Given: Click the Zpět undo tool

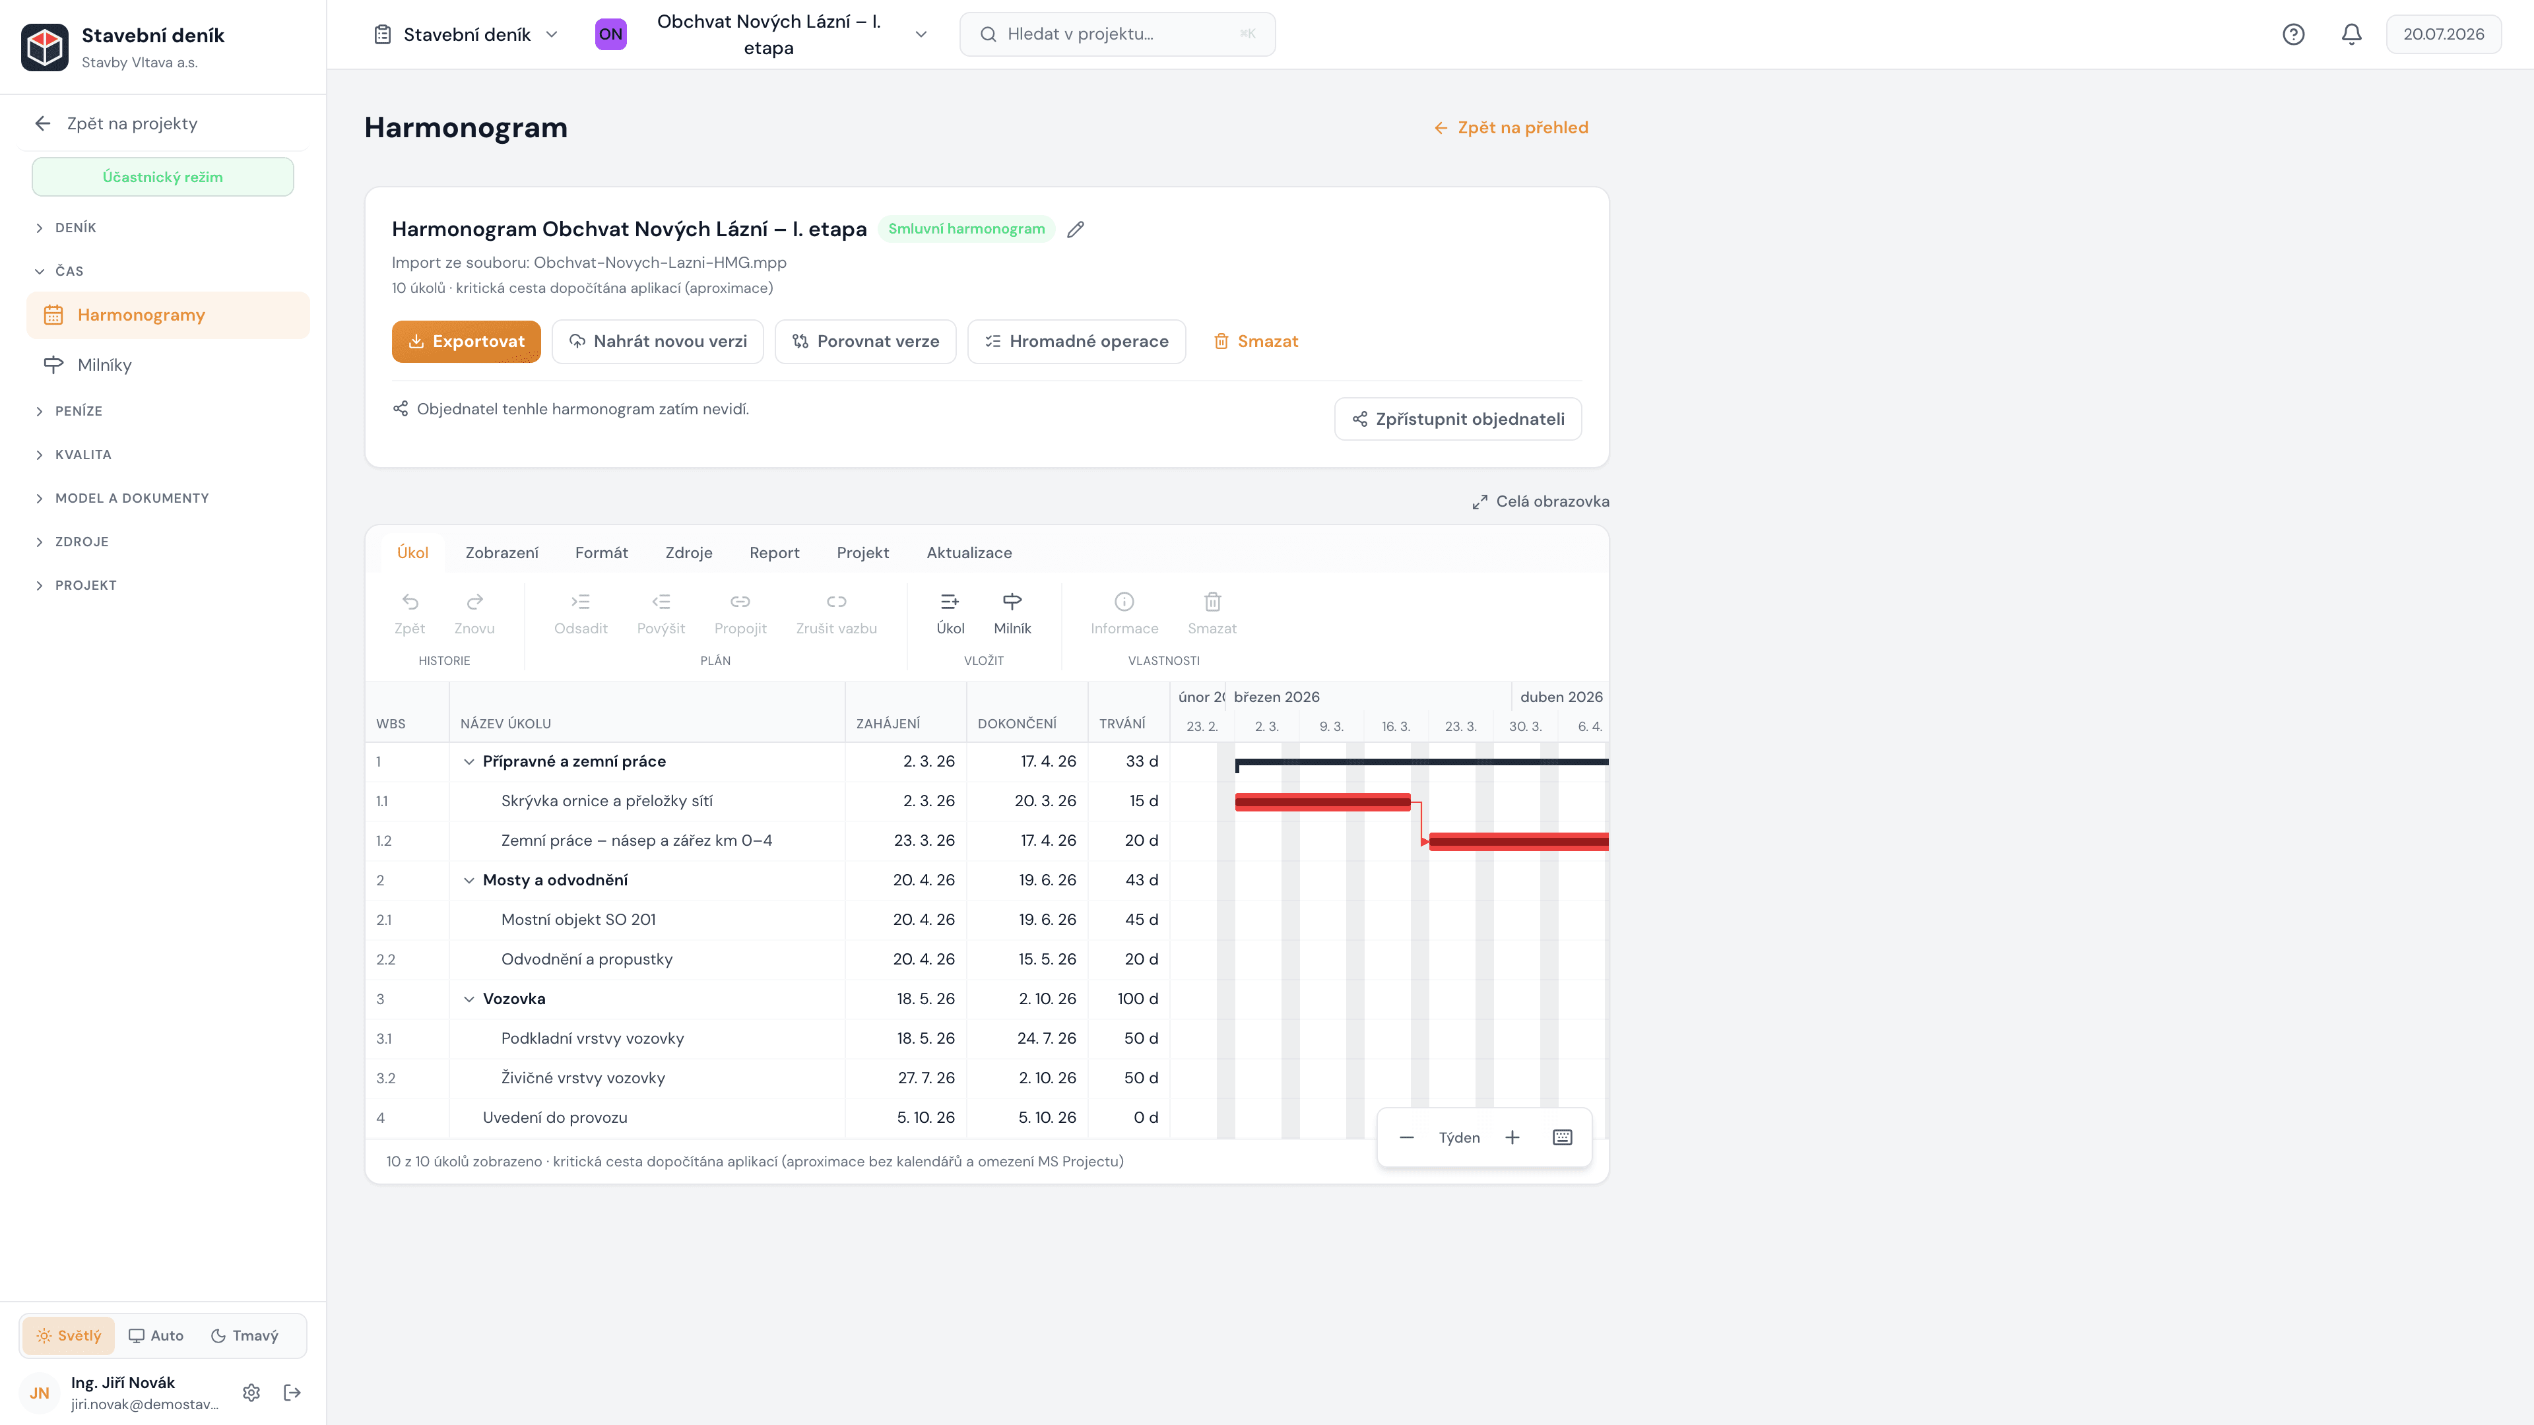Looking at the screenshot, I should pyautogui.click(x=410, y=614).
